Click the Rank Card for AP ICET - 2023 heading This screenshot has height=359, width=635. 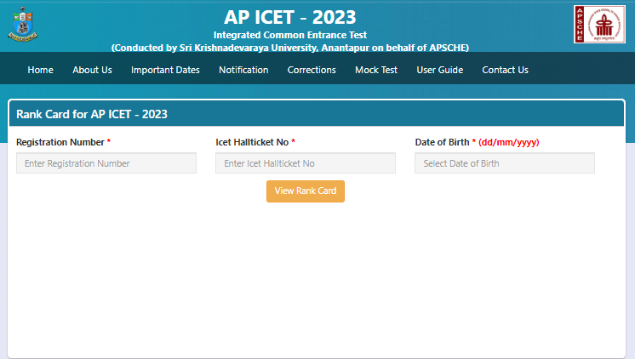point(92,114)
